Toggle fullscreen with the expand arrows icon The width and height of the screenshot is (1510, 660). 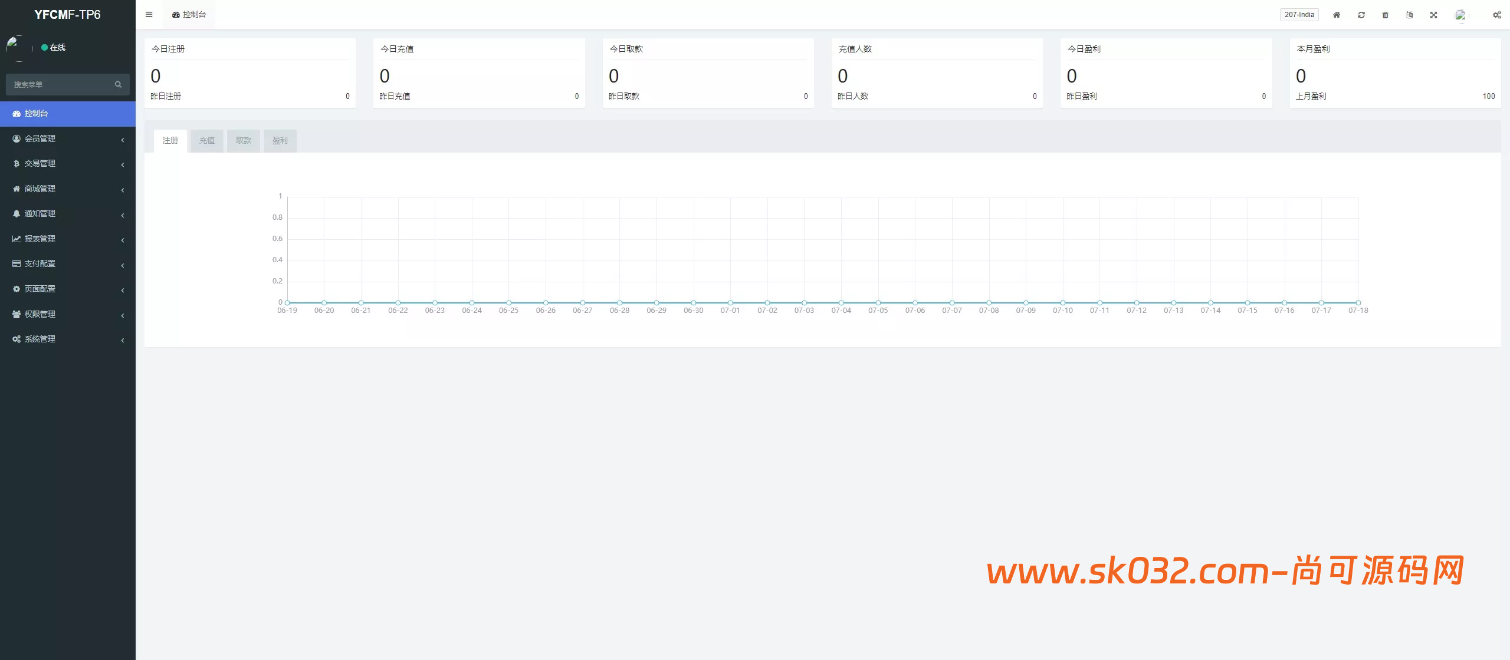(1434, 15)
